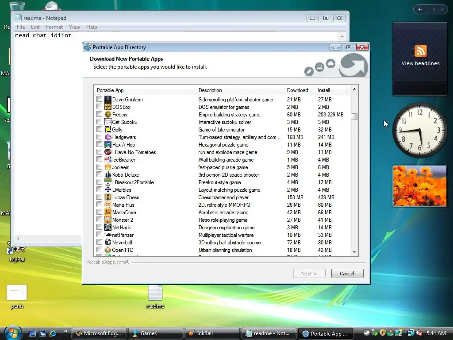The image size is (453, 340).
Task: Click the Freeciv globe icon
Action: (x=108, y=115)
